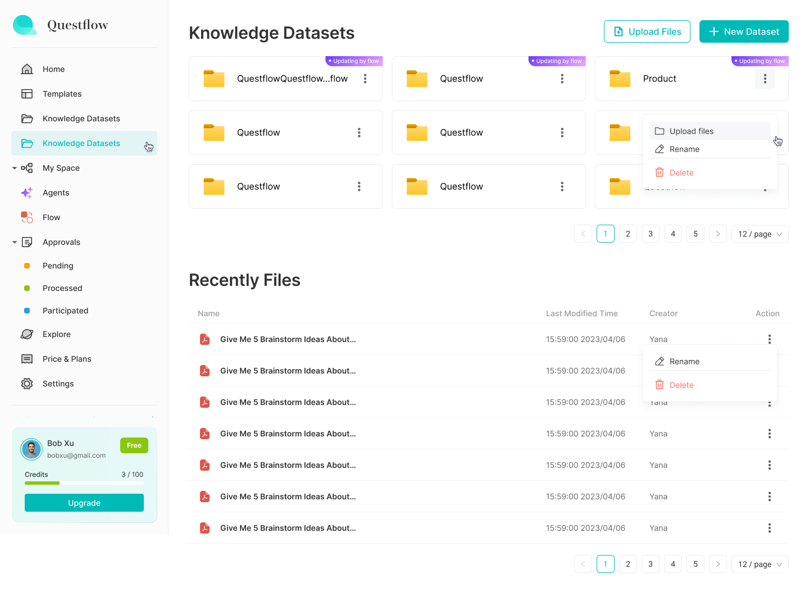Collapse the My Space section chevron
809x601 pixels.
click(13, 168)
